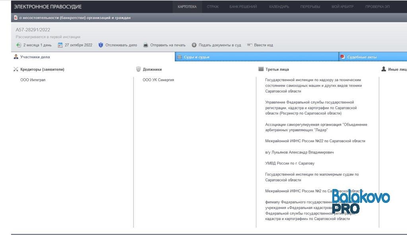Viewport: 407px width, 235px height.
Task: Open the Картотека menu item
Action: (x=187, y=7)
